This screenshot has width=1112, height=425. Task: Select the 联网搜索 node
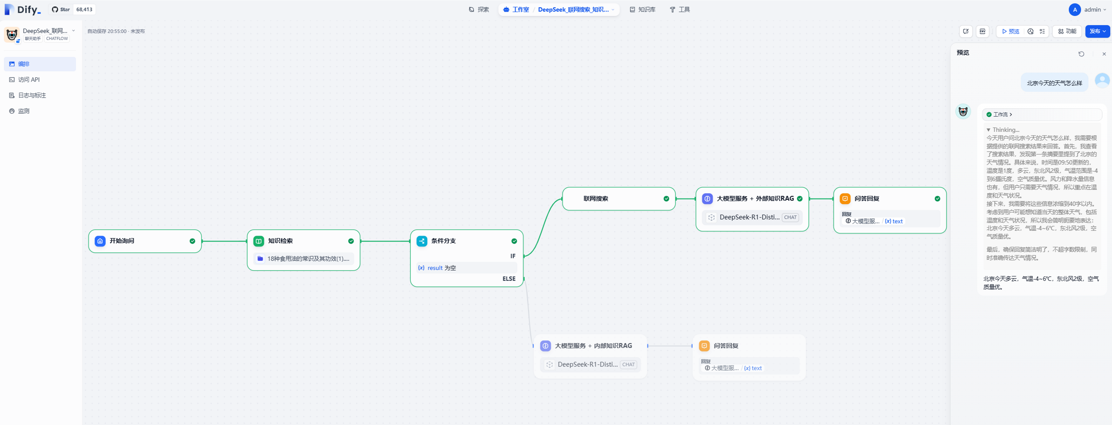pos(619,199)
